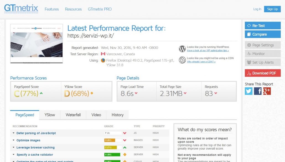Click the site screenshot thumbnail
The width and height of the screenshot is (285, 162).
[37, 44]
